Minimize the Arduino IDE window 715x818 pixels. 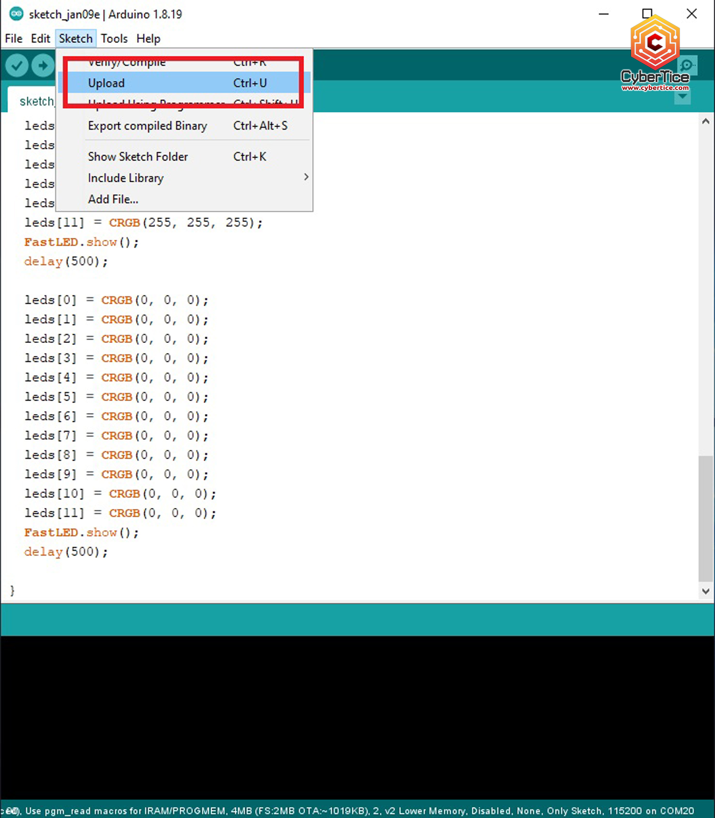tap(603, 14)
